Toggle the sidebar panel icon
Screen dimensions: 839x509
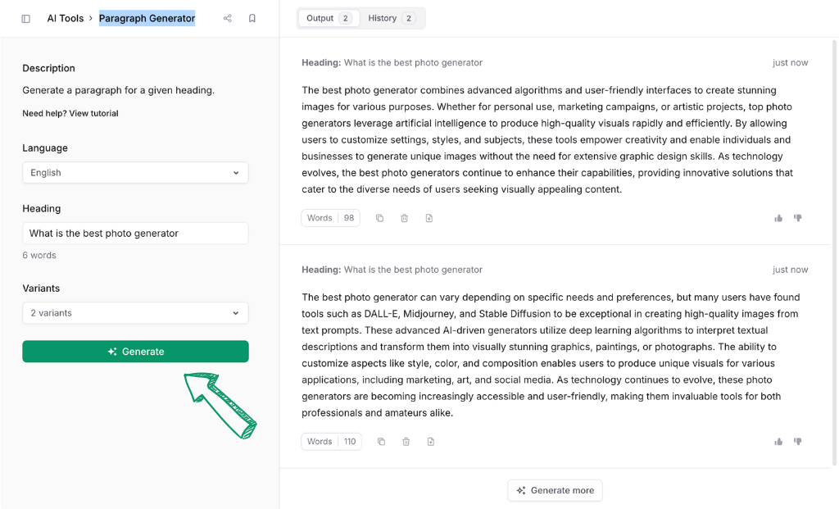[25, 18]
